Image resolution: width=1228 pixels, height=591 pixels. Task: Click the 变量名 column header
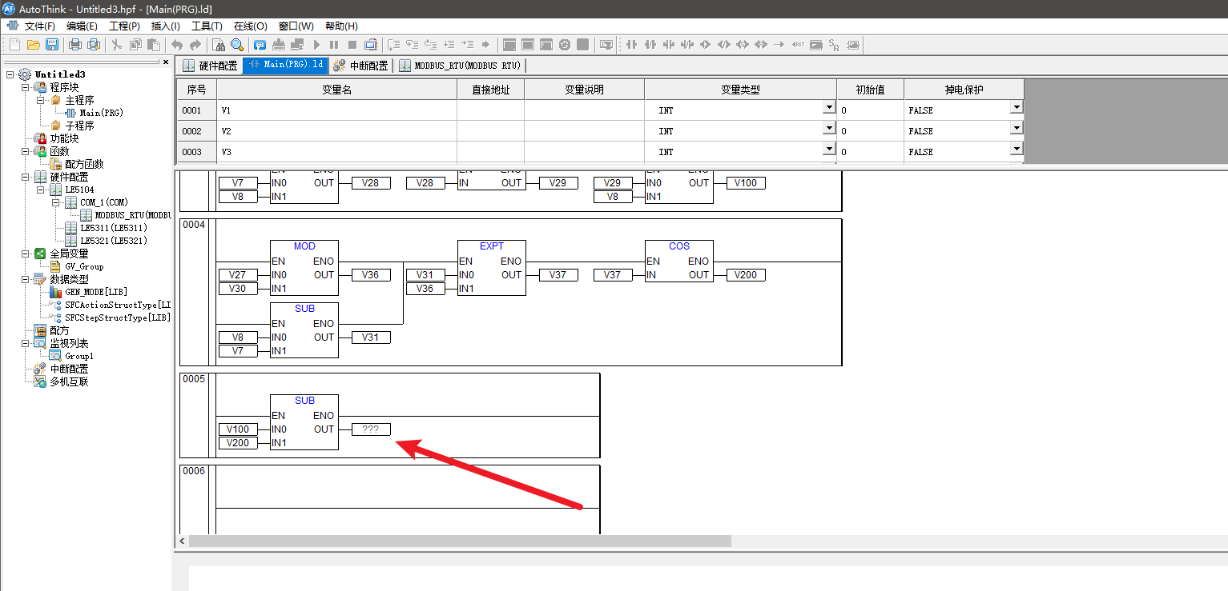[336, 90]
